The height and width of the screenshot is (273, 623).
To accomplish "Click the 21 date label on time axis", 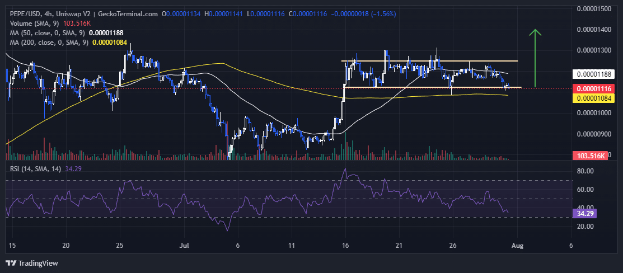I will pyautogui.click(x=399, y=246).
